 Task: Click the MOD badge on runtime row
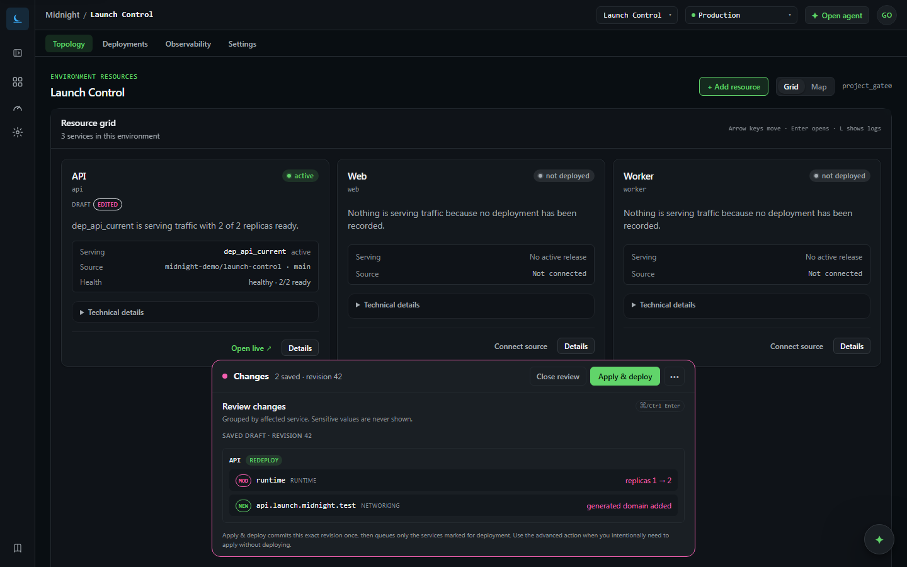point(243,481)
